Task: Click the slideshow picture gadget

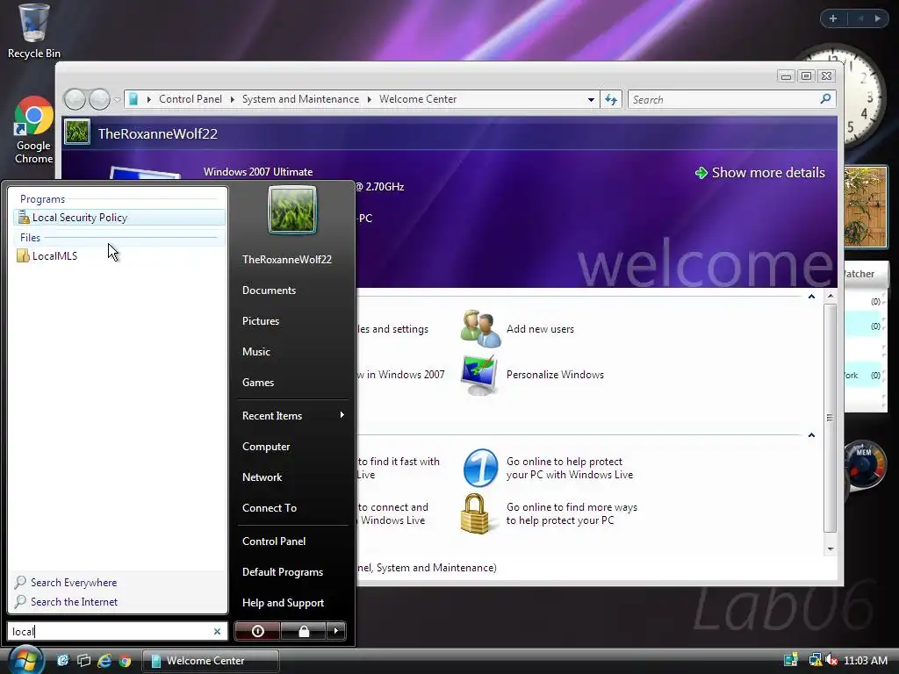Action: (866, 206)
